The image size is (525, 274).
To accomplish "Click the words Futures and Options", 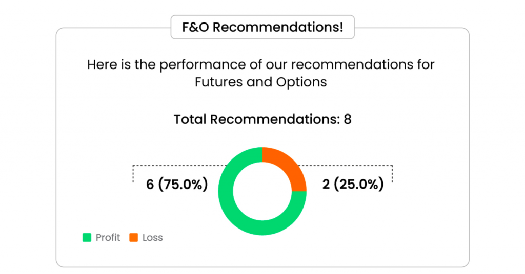I will click(261, 82).
